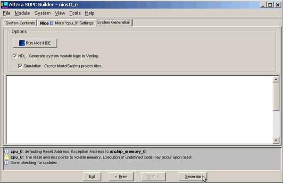Switch to System Contents tab
The height and width of the screenshot is (183, 283).
point(20,23)
